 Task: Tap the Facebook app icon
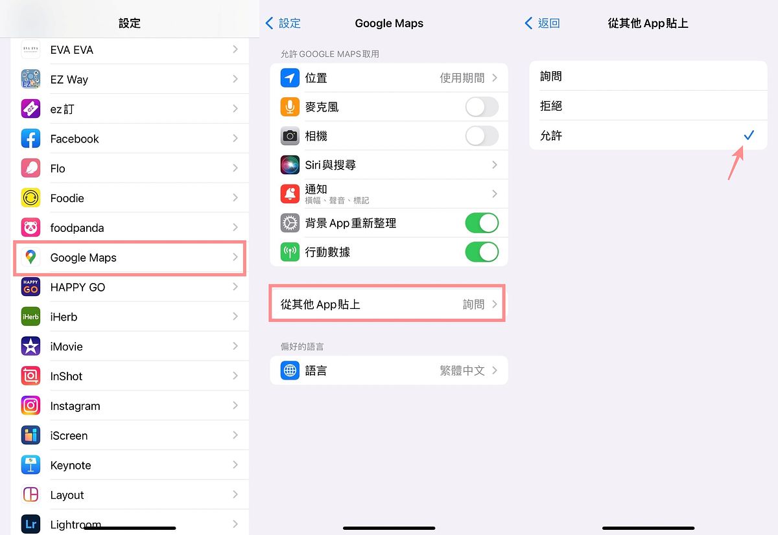tap(30, 139)
